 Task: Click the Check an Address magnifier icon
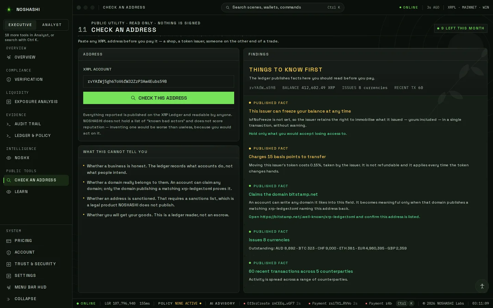[x=9, y=180]
